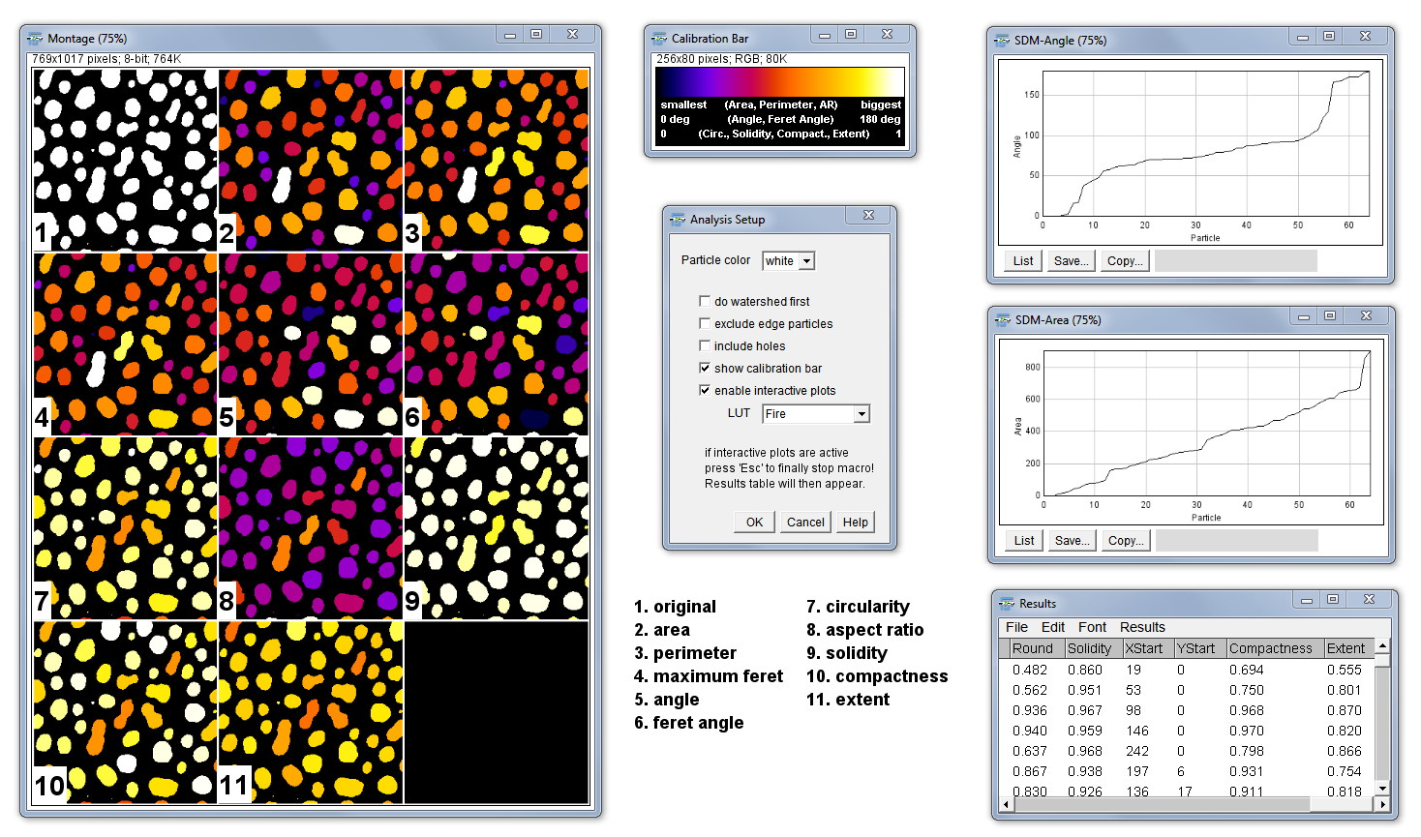Viewport: 1421px width, 837px height.
Task: Select montage panel 1 original image
Action: click(126, 160)
